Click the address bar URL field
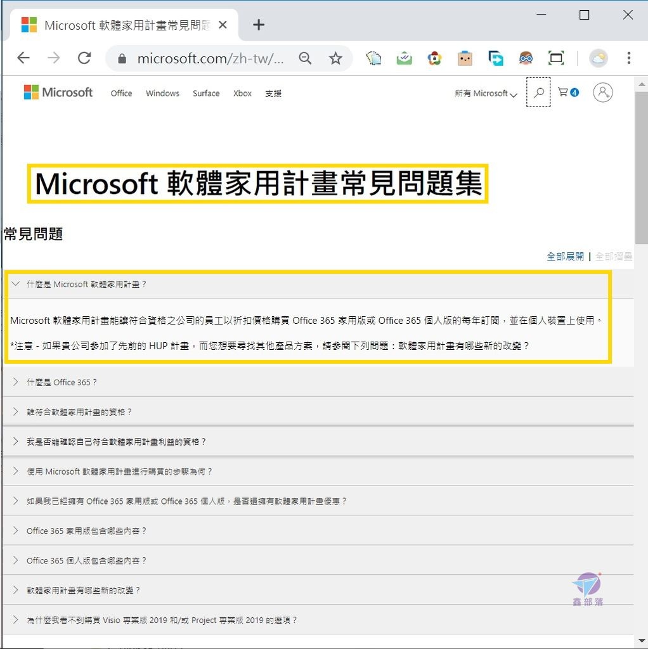Viewport: 648px width, 649px height. tap(211, 58)
